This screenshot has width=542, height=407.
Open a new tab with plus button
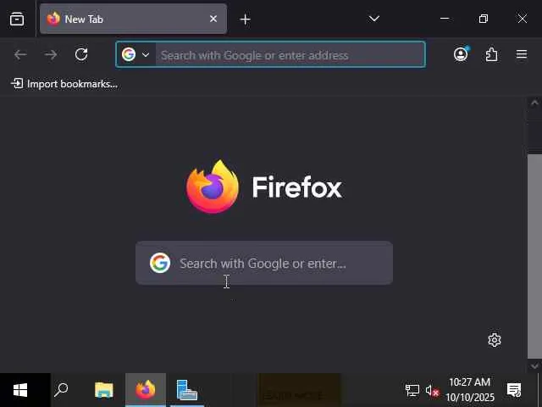click(245, 20)
